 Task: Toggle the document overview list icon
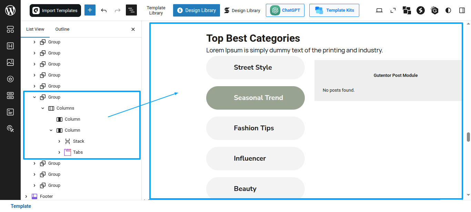tap(131, 10)
